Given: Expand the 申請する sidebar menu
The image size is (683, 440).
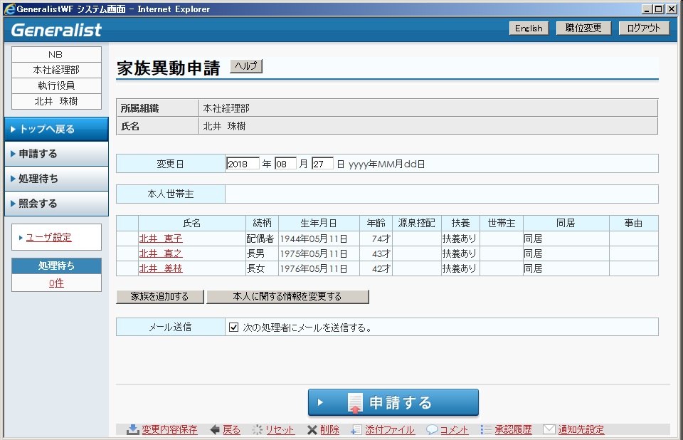Looking at the screenshot, I should pos(55,154).
